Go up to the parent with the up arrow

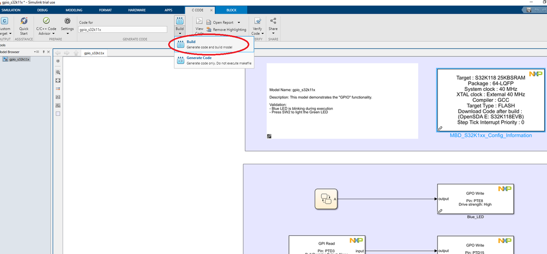coord(76,53)
